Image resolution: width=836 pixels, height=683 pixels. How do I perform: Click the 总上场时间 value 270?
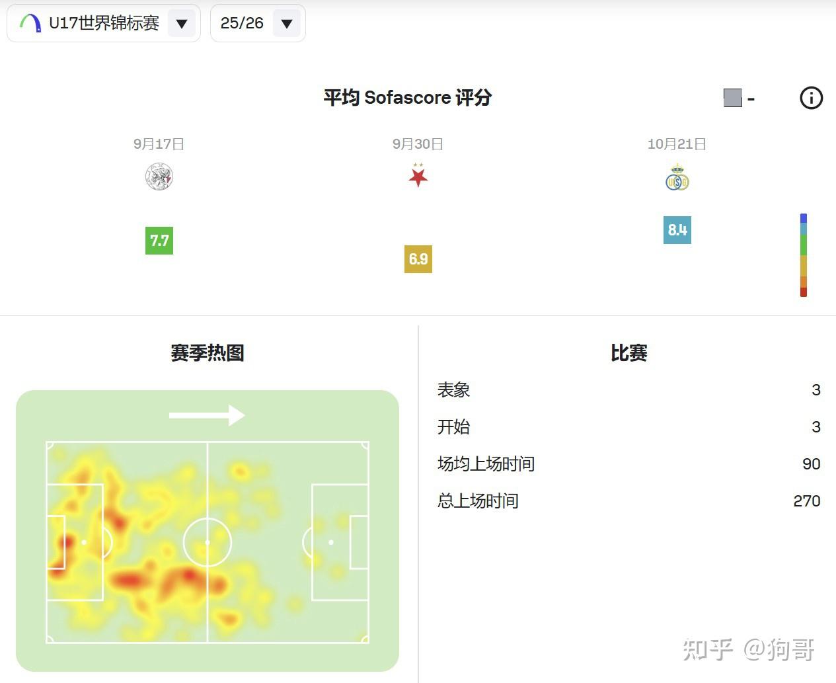[806, 501]
